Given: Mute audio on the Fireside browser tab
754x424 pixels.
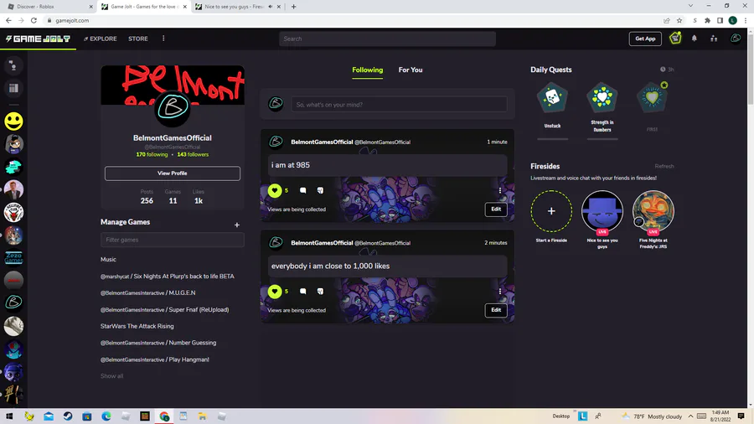Looking at the screenshot, I should click(x=271, y=7).
